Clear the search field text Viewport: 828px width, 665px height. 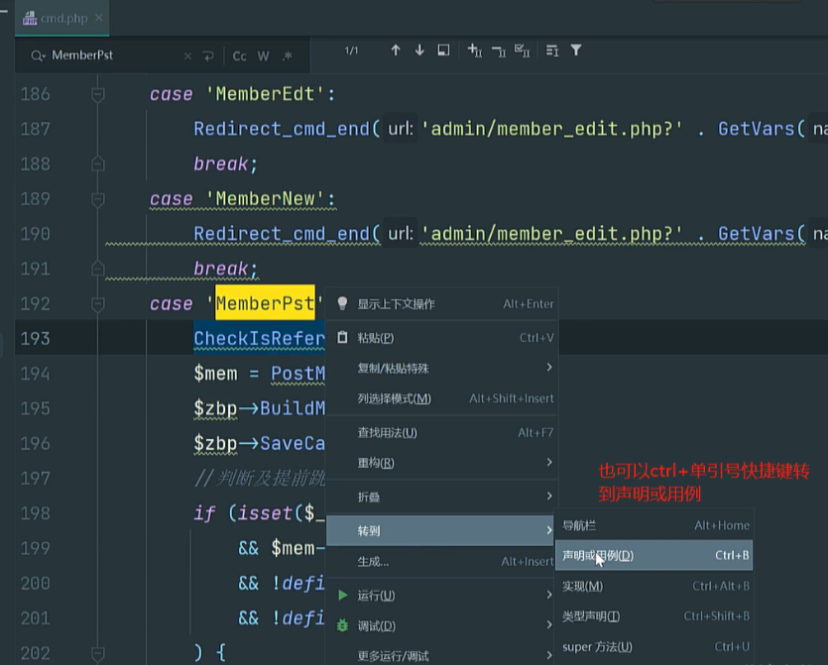[x=187, y=55]
